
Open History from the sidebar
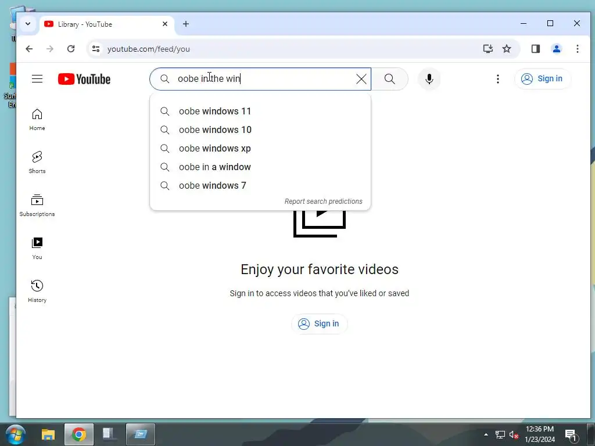coord(37,292)
